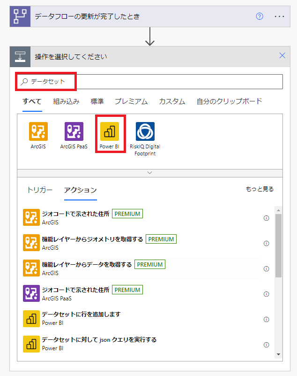Viewport: 297px width, 376px height.
Task: Switch to the アクション tab
Action: click(x=81, y=190)
